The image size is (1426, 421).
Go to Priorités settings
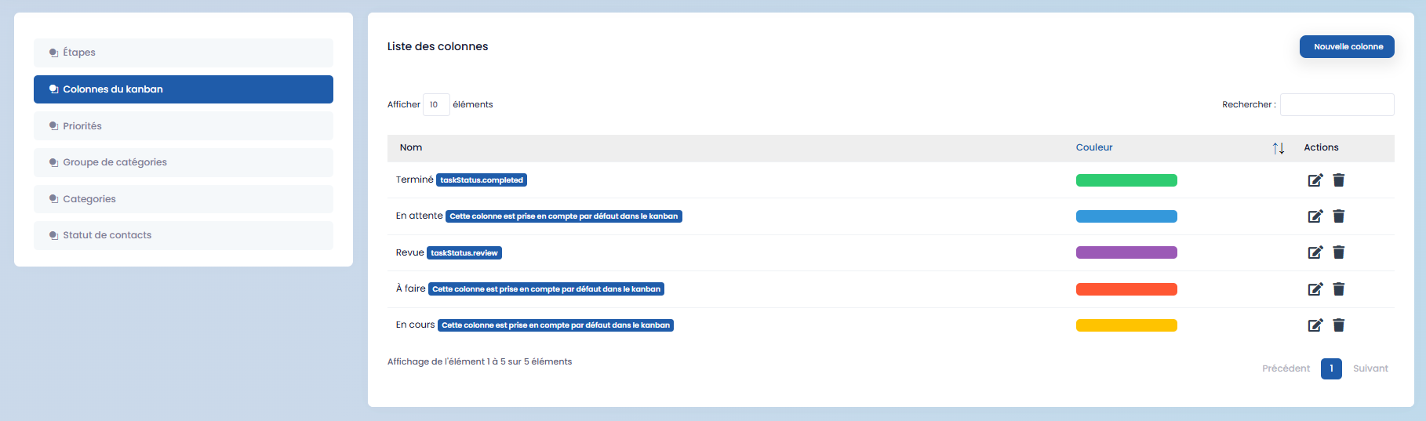tap(184, 126)
